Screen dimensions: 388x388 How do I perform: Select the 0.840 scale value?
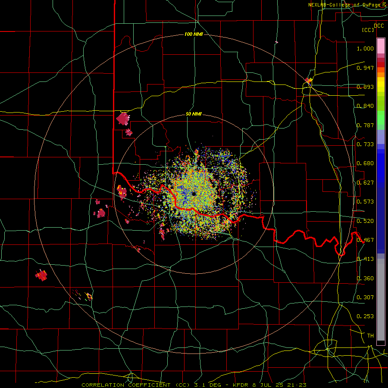pos(365,106)
